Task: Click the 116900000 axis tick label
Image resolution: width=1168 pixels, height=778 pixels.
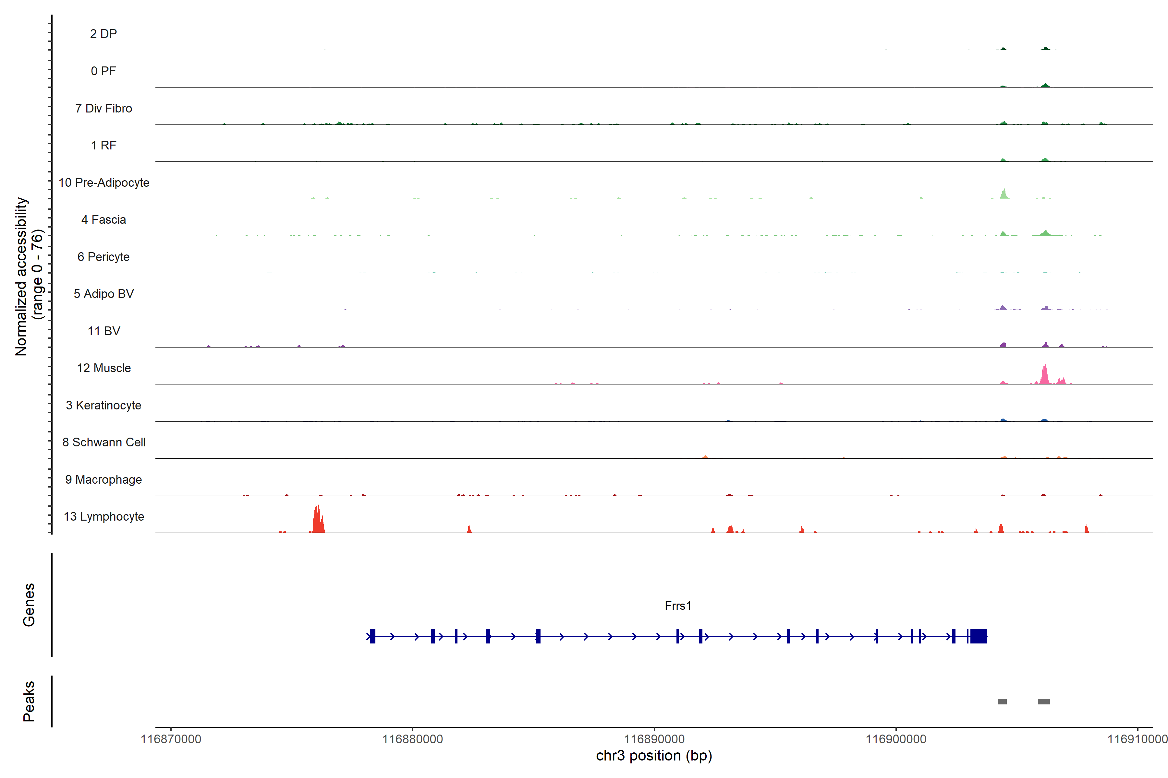Action: (x=896, y=739)
